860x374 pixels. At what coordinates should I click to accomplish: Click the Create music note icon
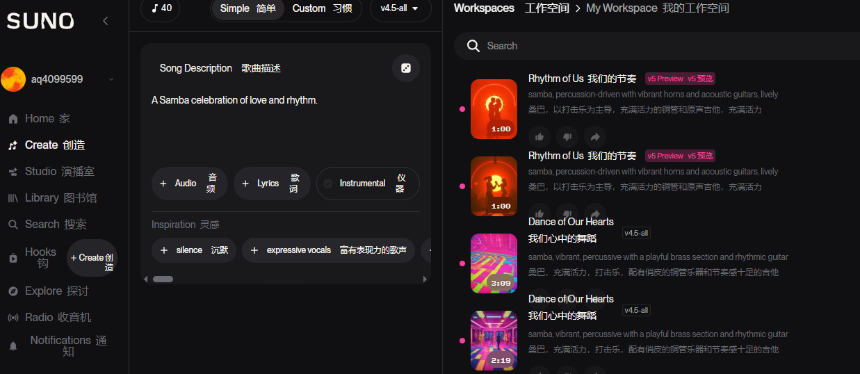pos(13,145)
